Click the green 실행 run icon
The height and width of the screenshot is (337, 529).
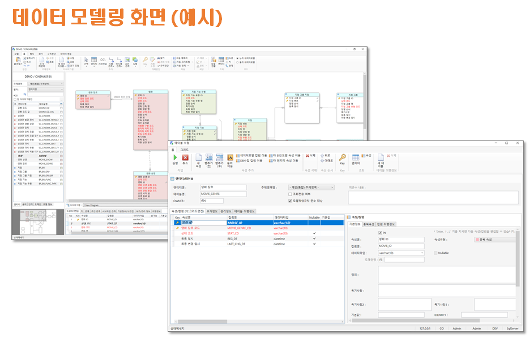175,157
